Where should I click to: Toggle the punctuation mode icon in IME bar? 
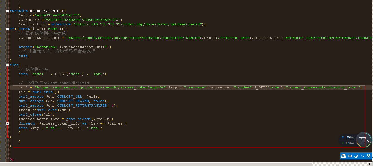point(362,156)
